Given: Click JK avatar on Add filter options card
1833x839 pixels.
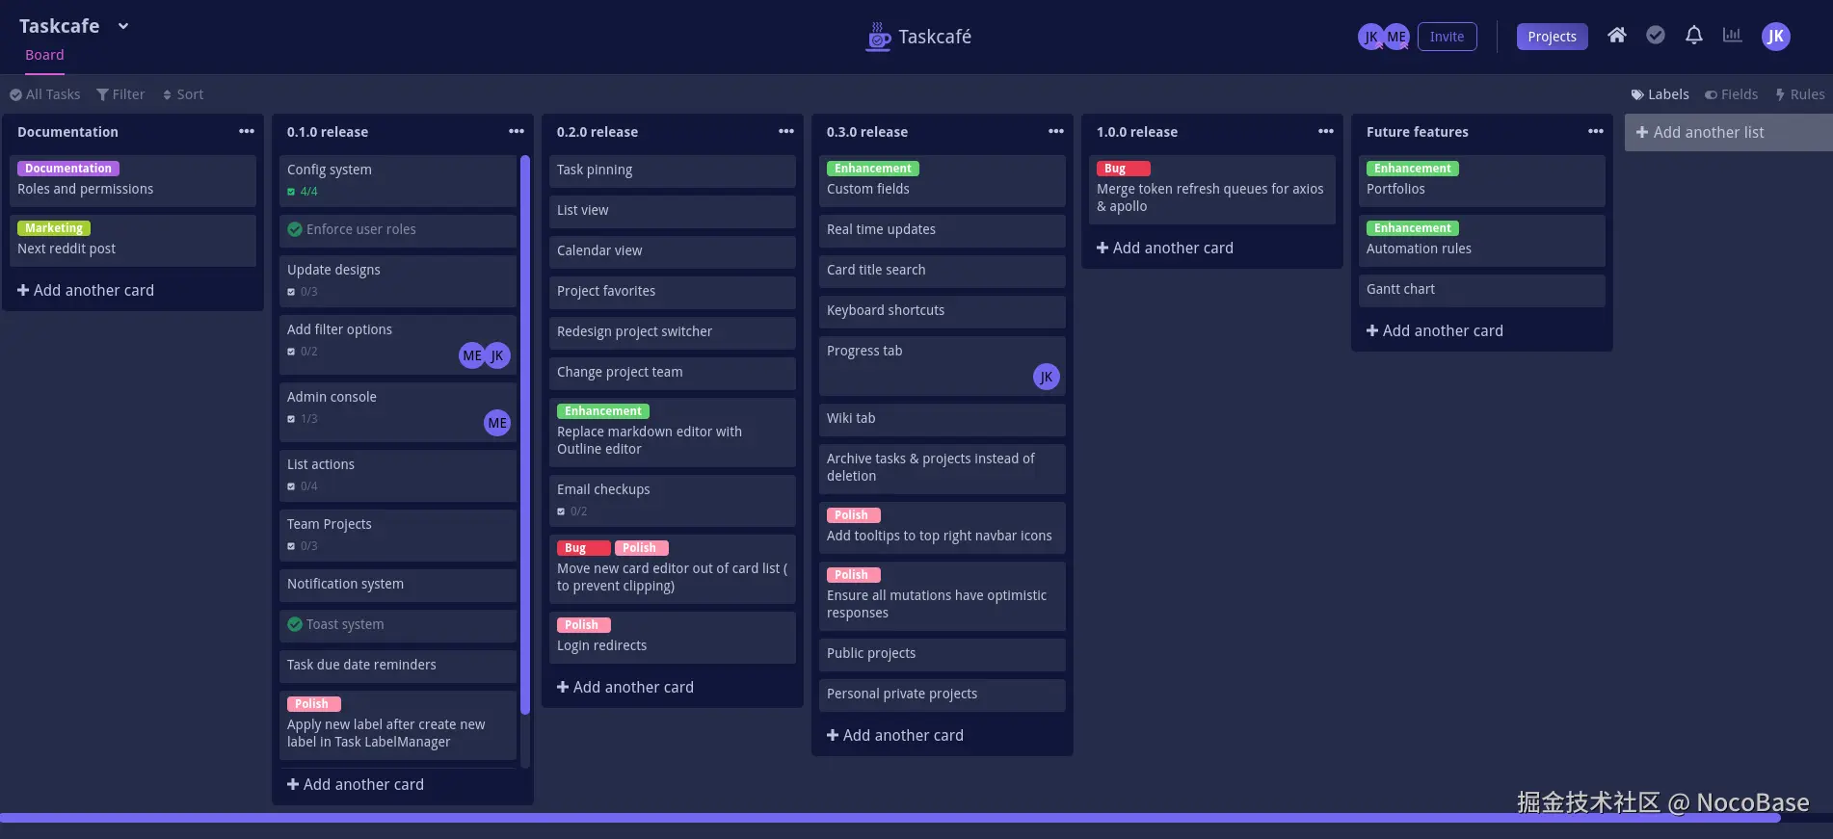Looking at the screenshot, I should (497, 355).
